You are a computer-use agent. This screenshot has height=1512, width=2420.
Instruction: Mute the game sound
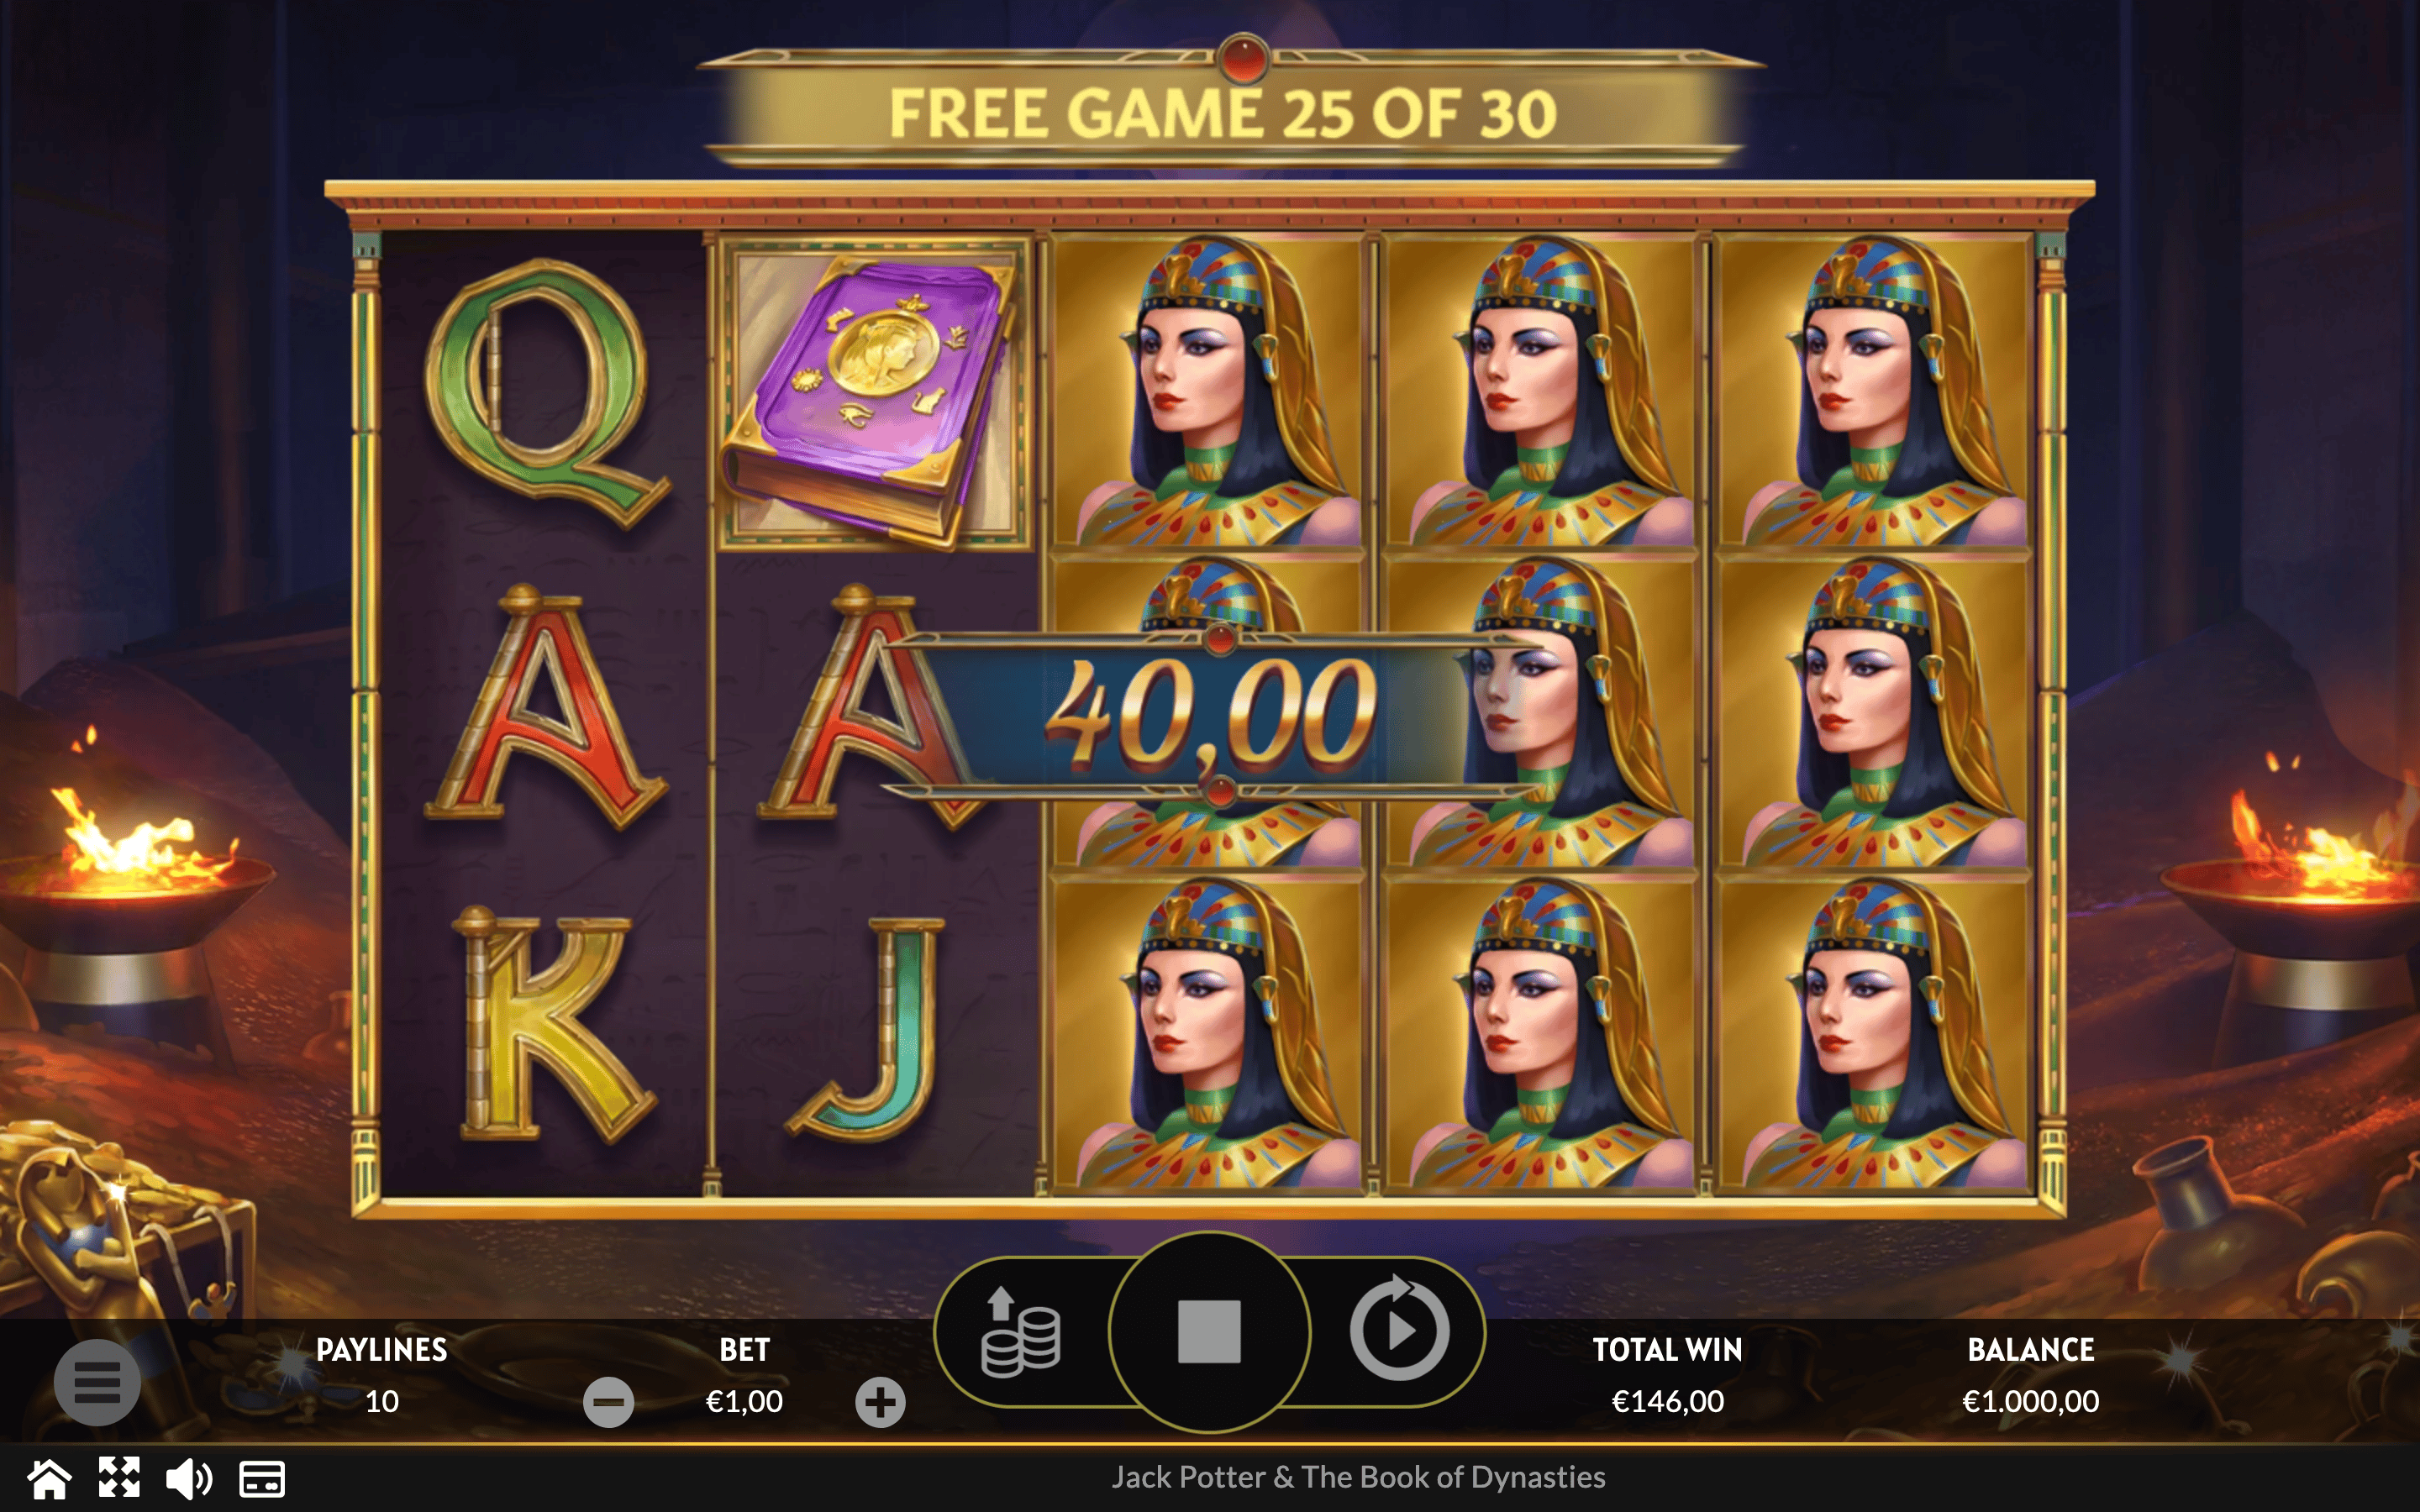click(x=188, y=1478)
